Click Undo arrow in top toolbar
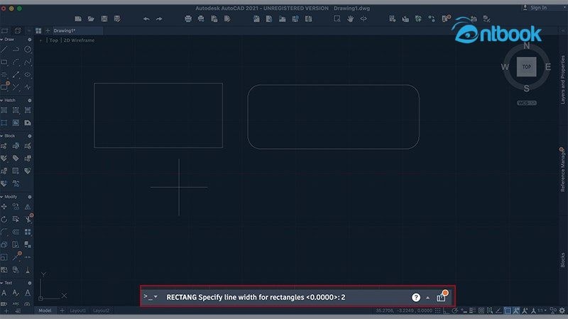Viewport: 568px width, 319px height. pos(146,19)
